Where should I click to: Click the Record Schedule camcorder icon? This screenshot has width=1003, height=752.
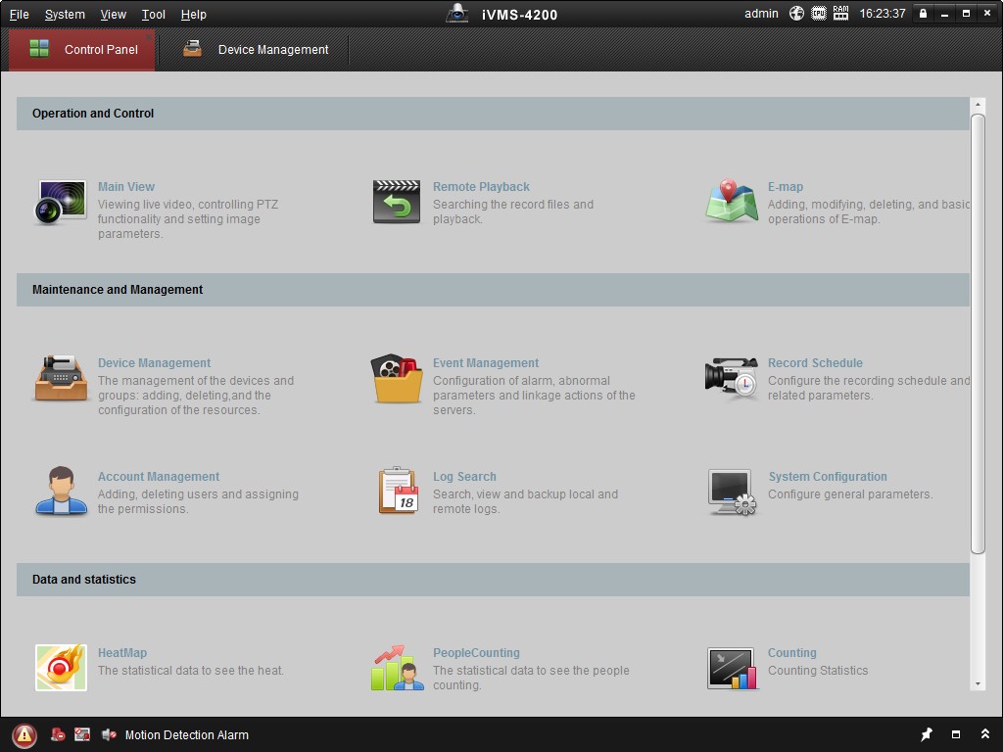pos(731,379)
